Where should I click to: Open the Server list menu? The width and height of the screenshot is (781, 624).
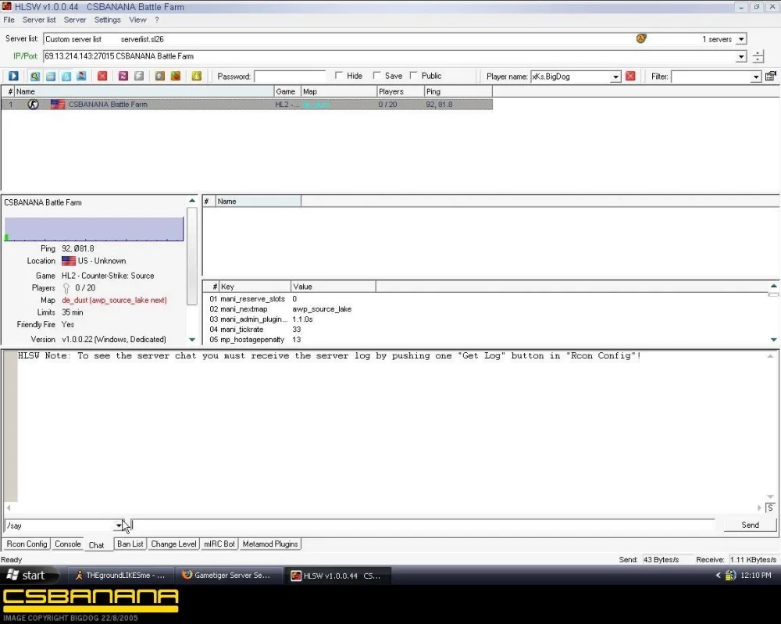(39, 20)
